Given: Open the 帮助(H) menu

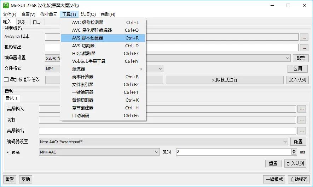Looking at the screenshot, I should 108,14.
